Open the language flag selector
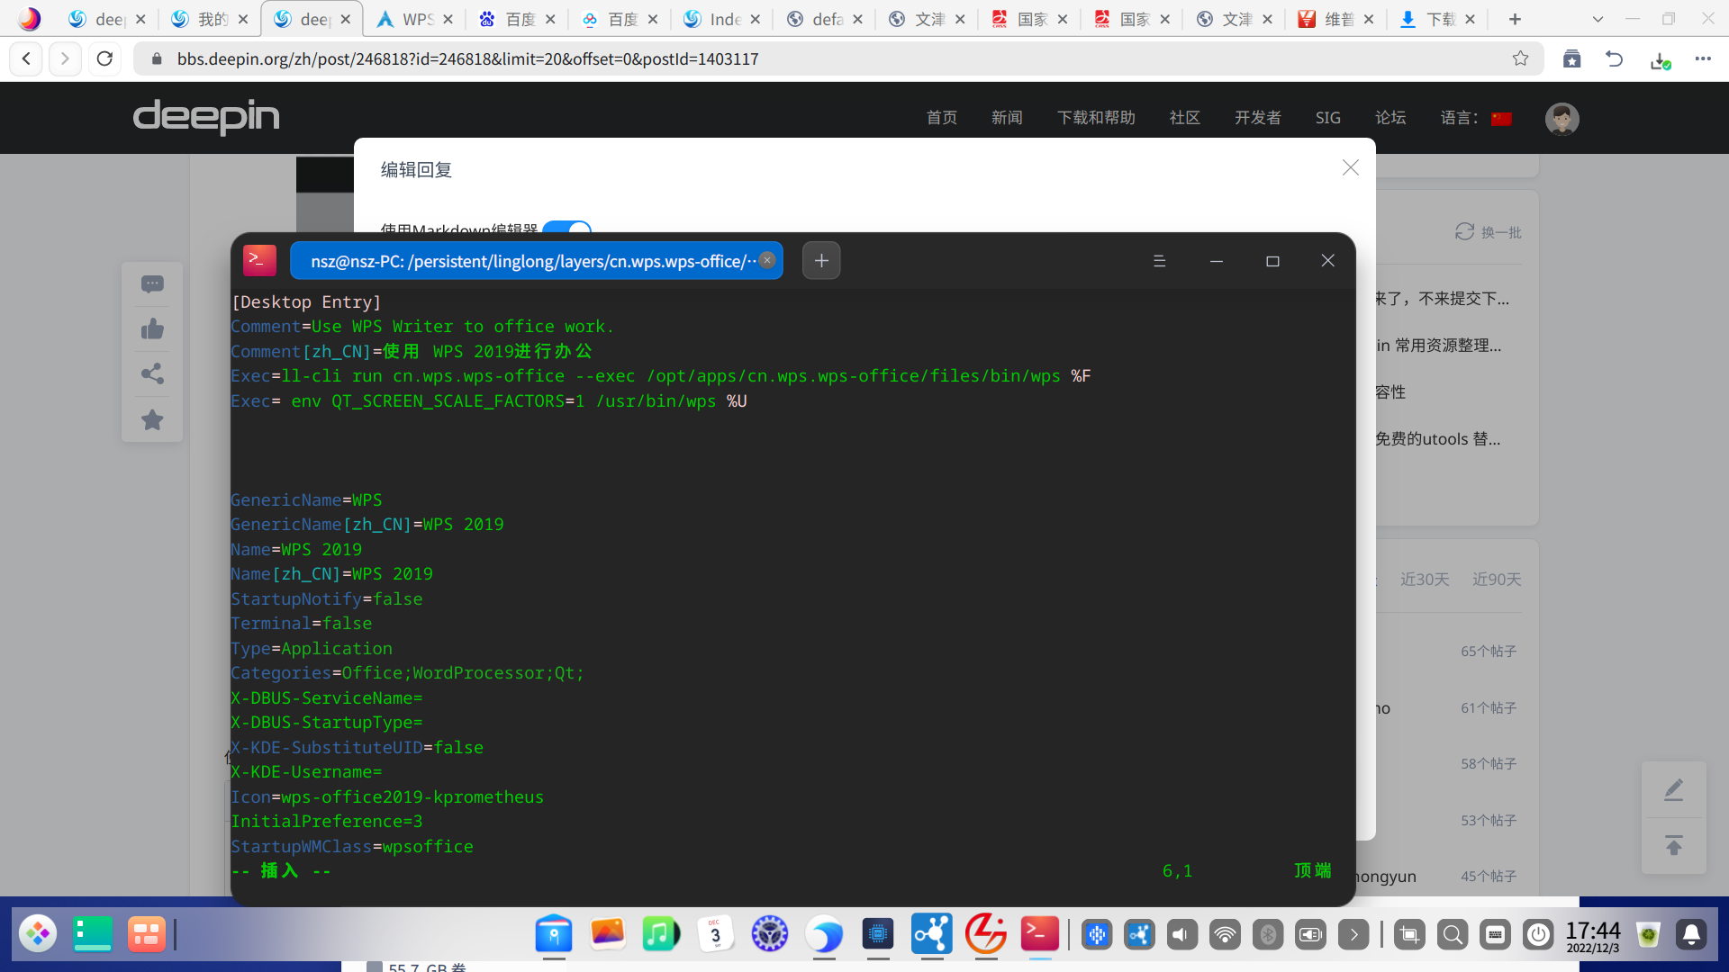This screenshot has width=1729, height=972. click(x=1501, y=118)
